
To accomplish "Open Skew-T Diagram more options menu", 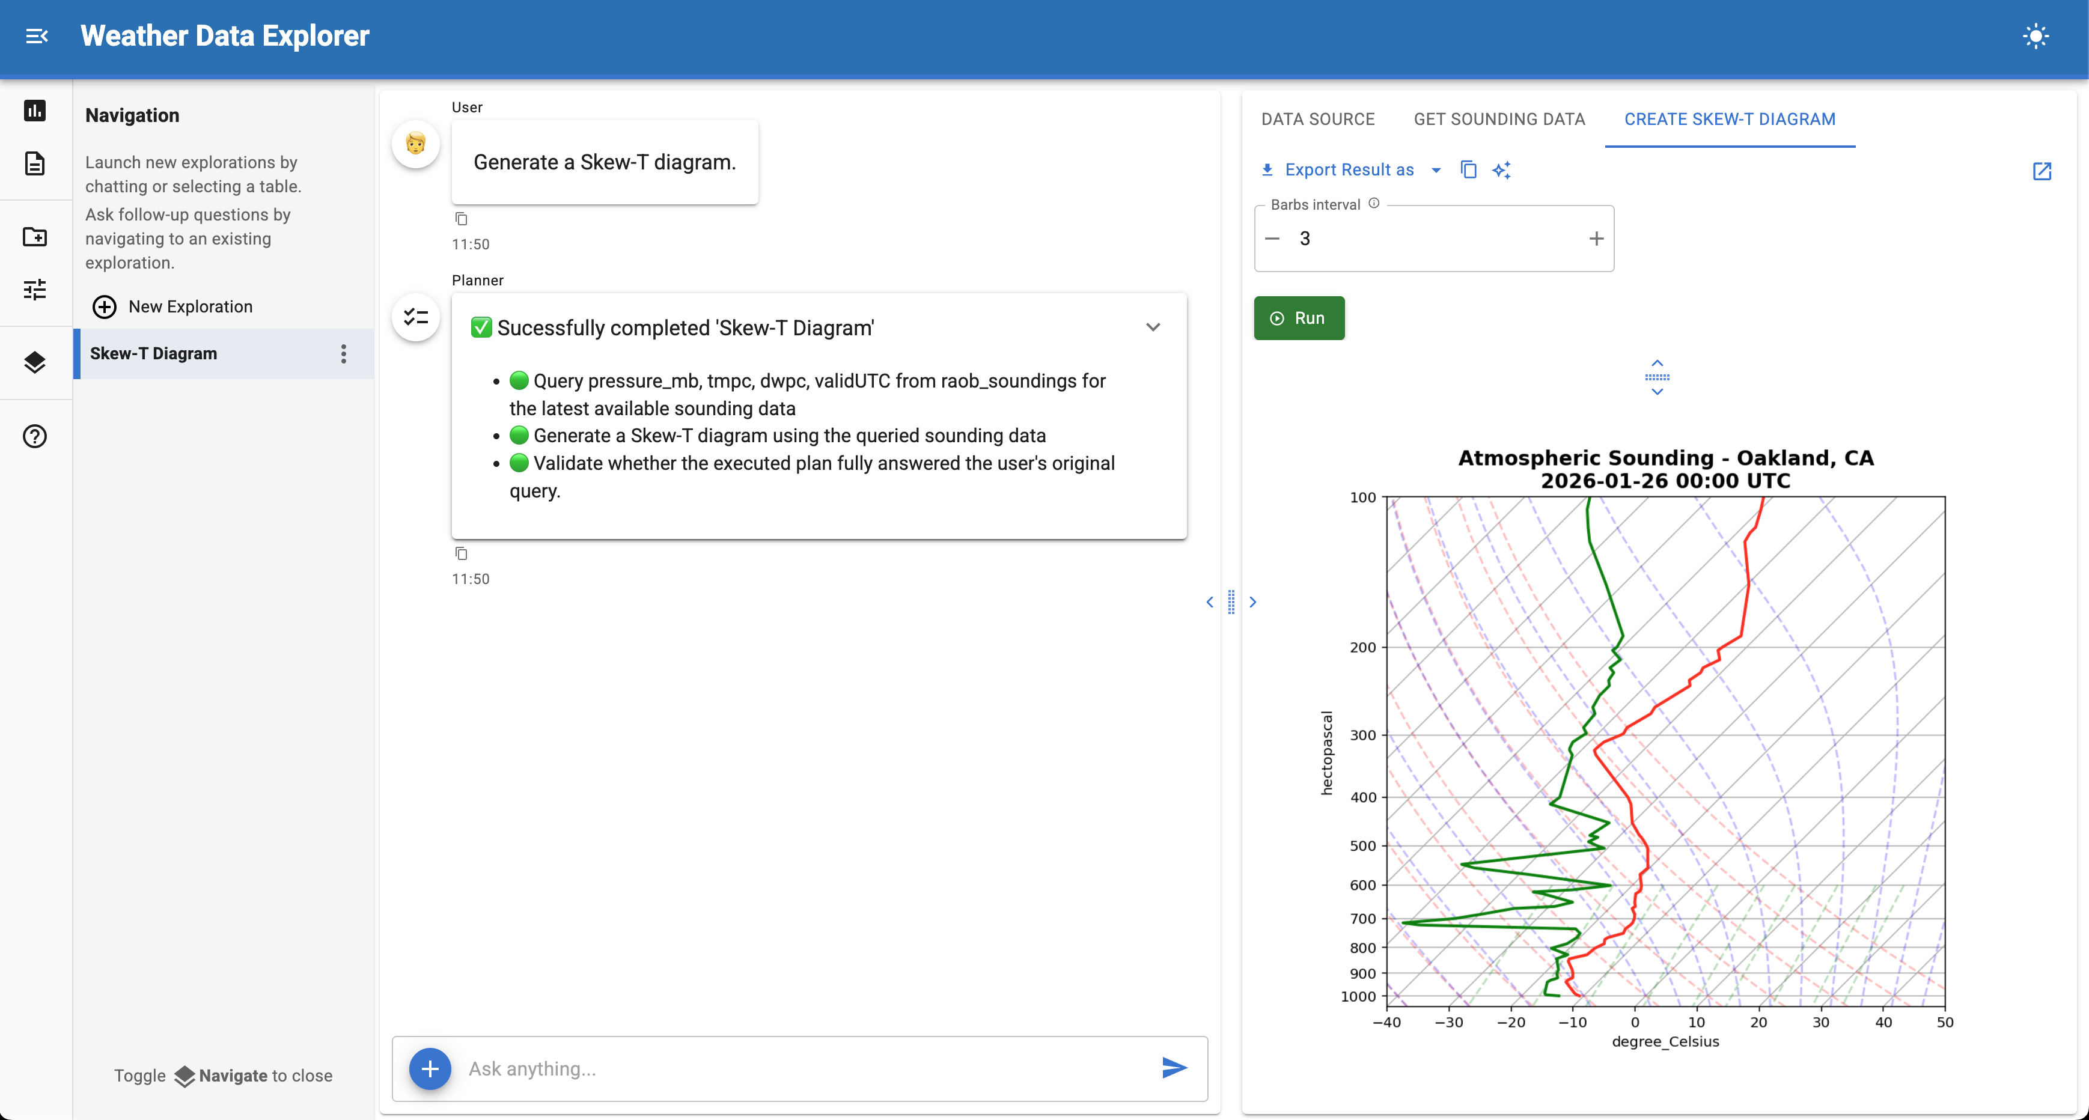I will (344, 353).
